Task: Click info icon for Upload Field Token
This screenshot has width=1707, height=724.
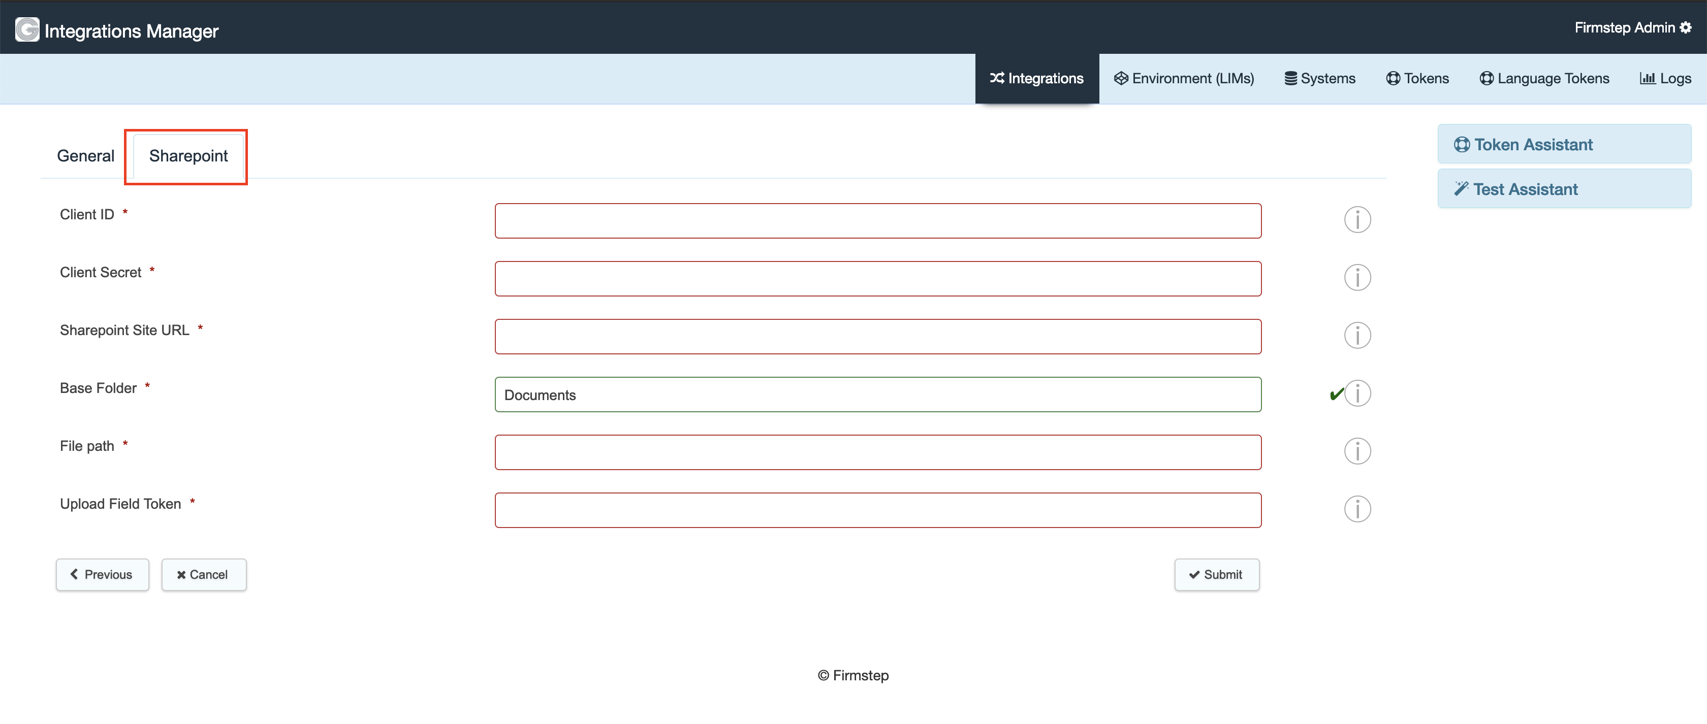Action: (1357, 509)
